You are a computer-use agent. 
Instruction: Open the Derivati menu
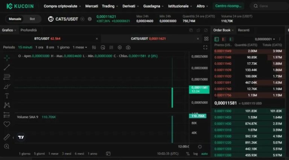(131, 6)
